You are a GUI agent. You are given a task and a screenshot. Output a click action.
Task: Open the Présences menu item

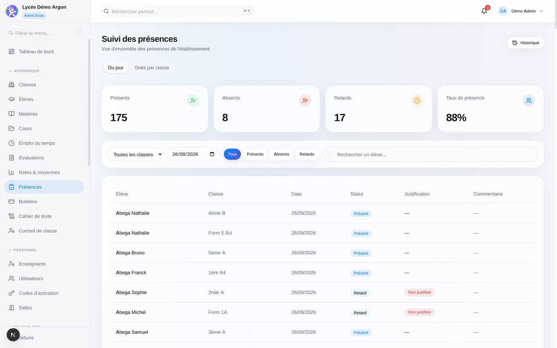[x=44, y=187]
